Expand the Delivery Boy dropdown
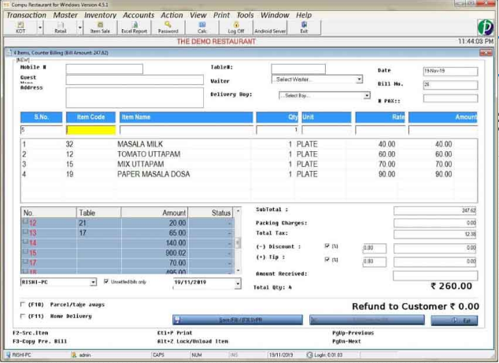Screen dimensions: 499x363 [x=367, y=96]
